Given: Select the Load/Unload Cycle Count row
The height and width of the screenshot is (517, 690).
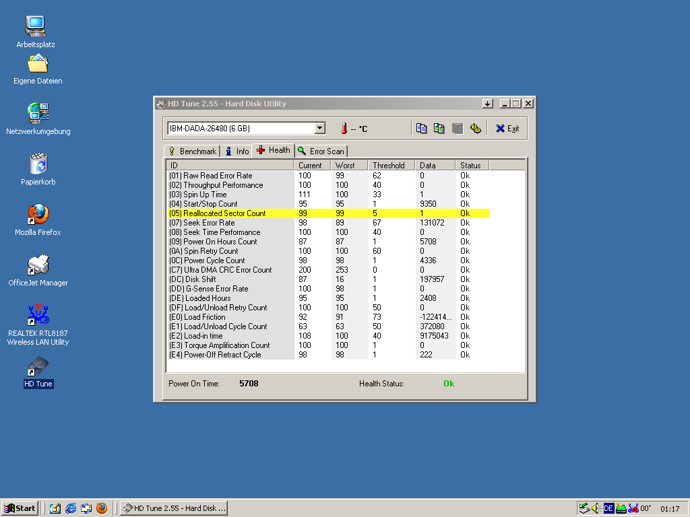Looking at the screenshot, I should tap(328, 326).
